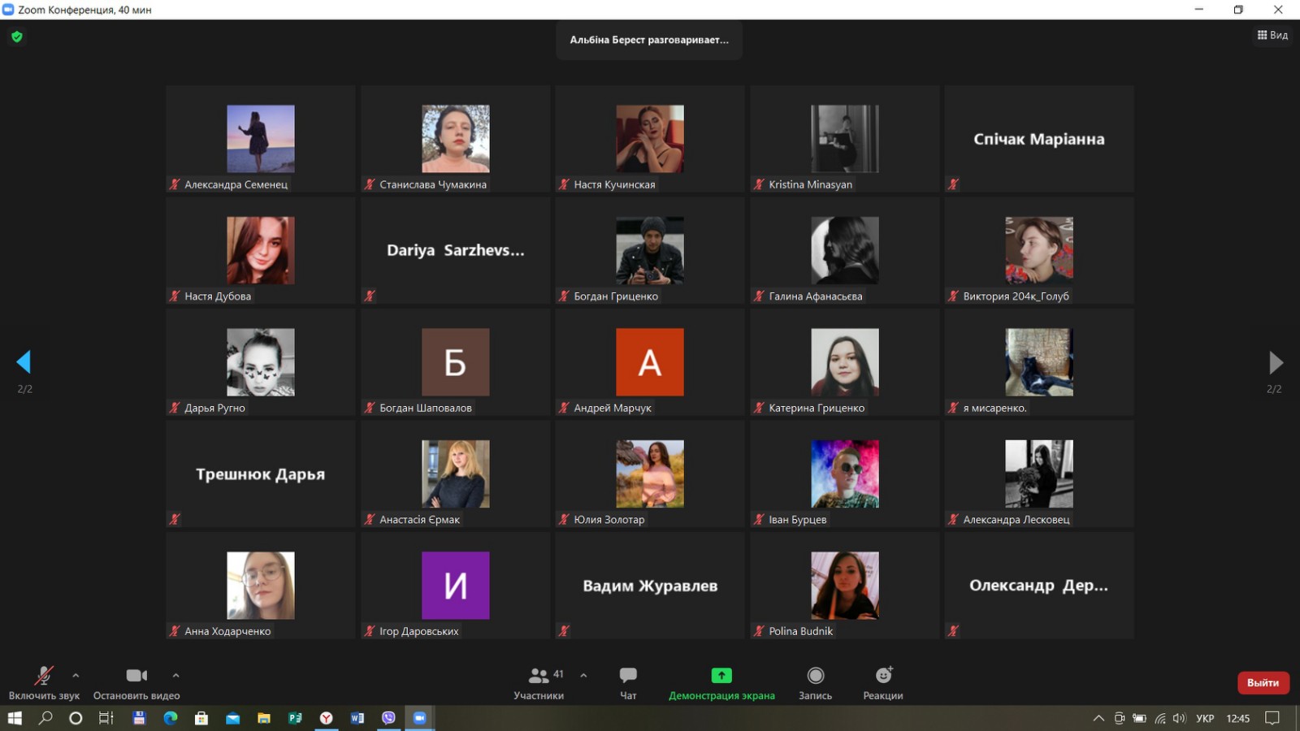Viewport: 1300px width, 731px height.
Task: Click the Record button icon
Action: [815, 676]
